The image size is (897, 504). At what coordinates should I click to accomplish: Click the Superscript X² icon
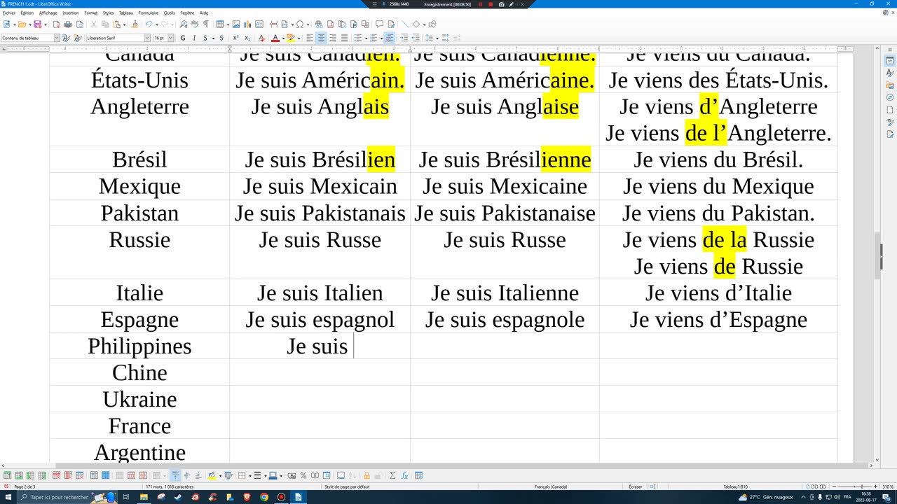(235, 38)
